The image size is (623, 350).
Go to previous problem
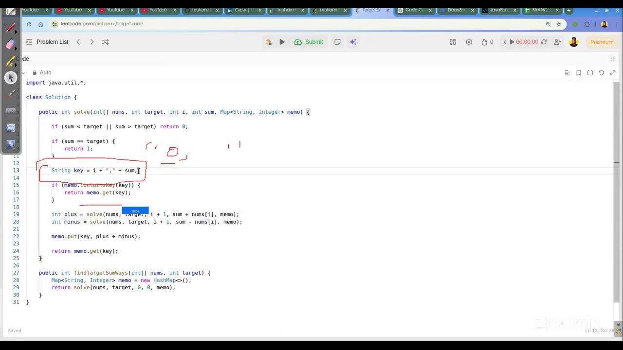coord(78,42)
